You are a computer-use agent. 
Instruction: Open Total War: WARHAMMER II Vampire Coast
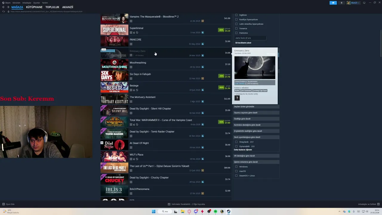coord(166,122)
